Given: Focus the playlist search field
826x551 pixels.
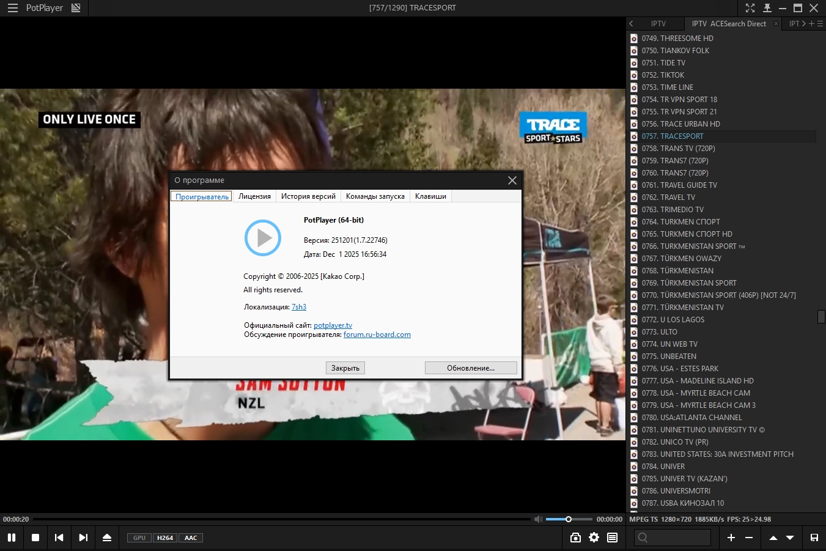Looking at the screenshot, I should tap(672, 538).
